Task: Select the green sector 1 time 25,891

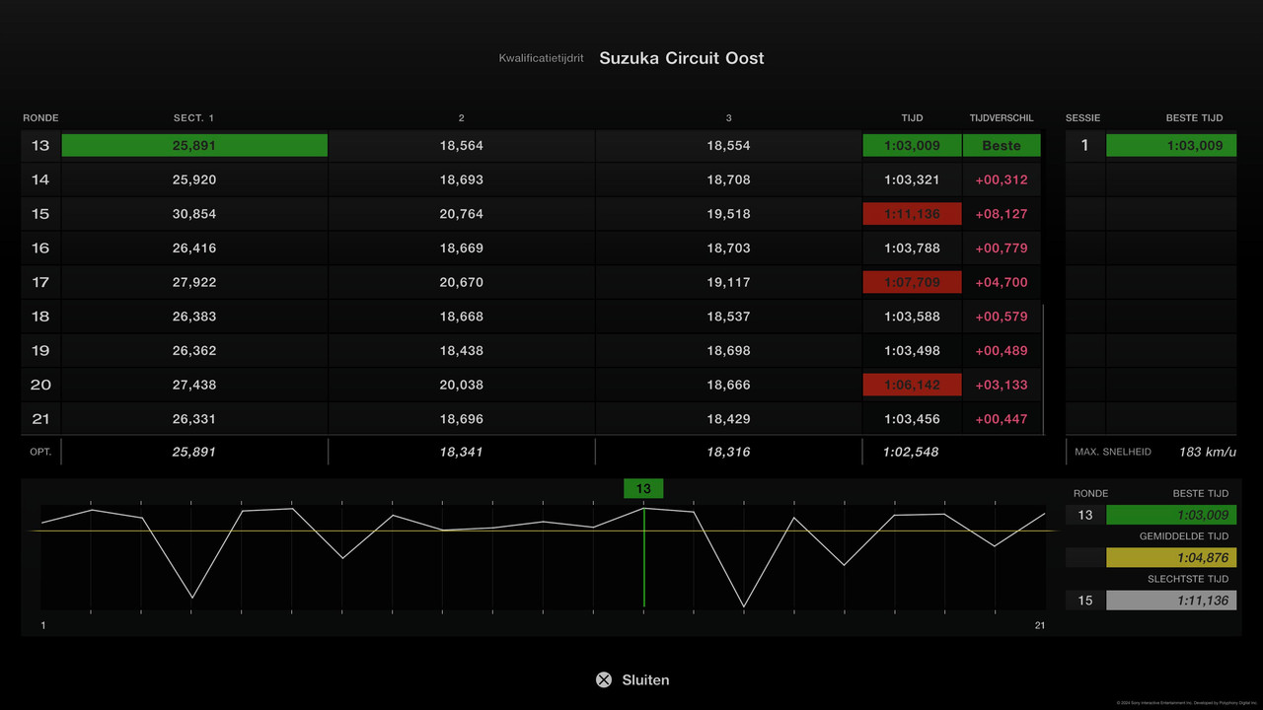Action: click(x=194, y=146)
